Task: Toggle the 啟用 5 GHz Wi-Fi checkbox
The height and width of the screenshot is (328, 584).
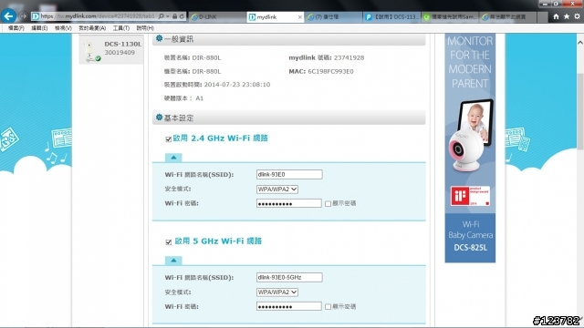Action: (168, 242)
